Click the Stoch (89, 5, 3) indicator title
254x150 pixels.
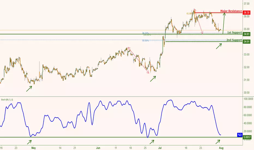pyautogui.click(x=7, y=100)
